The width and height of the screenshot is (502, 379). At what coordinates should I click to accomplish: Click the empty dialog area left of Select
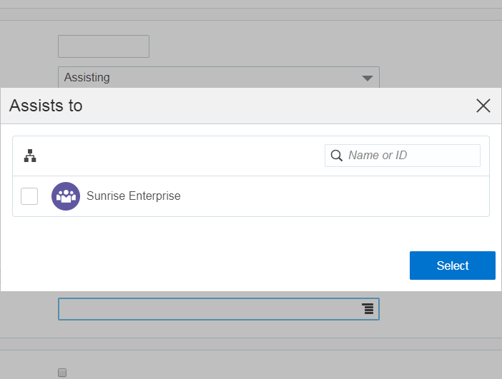pos(215,266)
